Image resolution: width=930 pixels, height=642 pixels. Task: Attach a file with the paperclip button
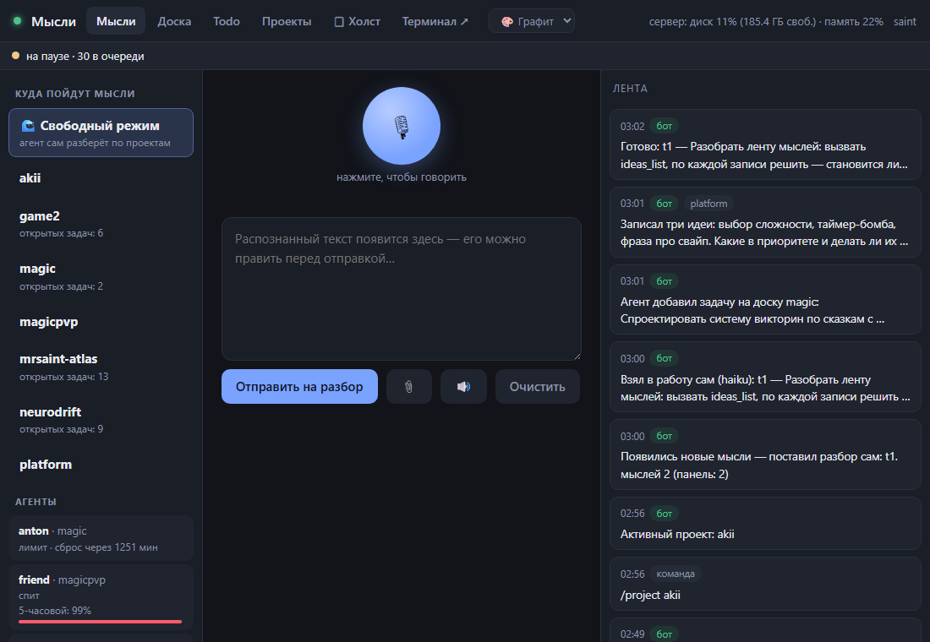[408, 387]
